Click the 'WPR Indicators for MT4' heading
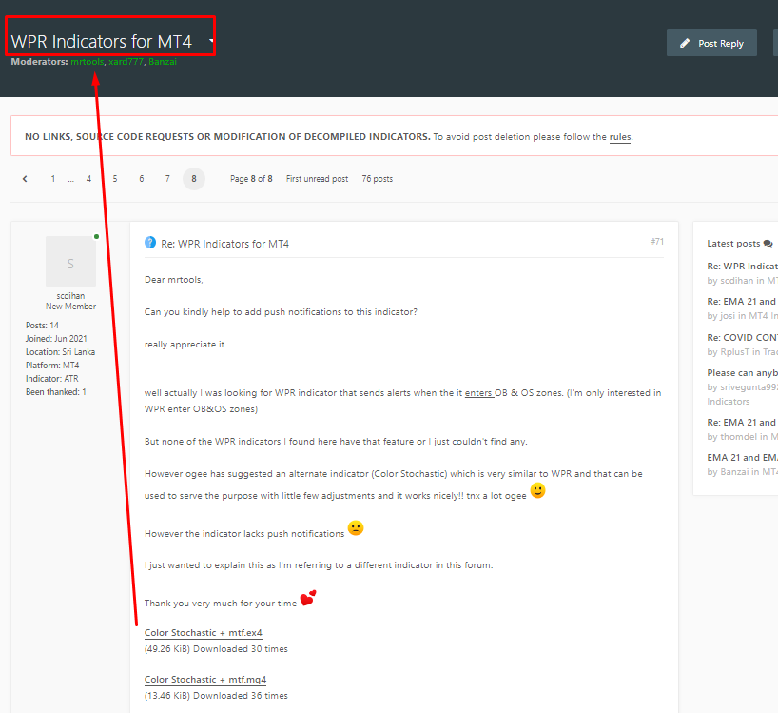778x713 pixels. click(102, 42)
